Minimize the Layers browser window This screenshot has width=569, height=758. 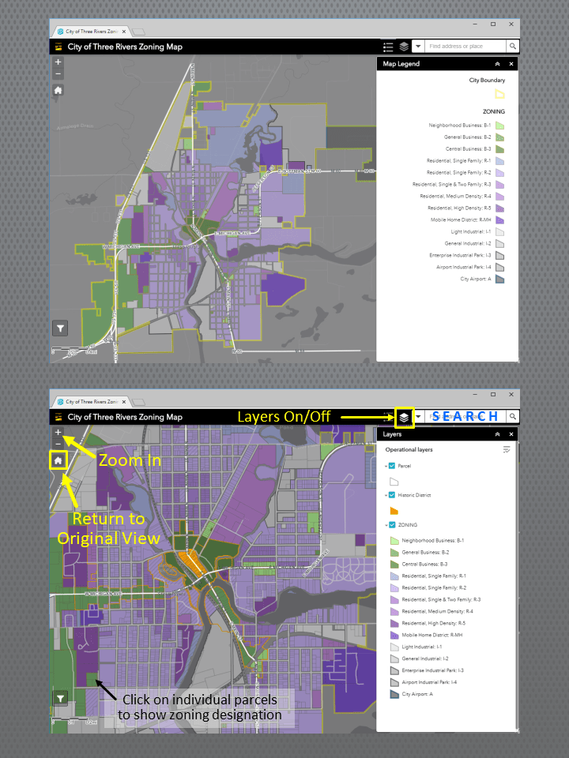point(475,394)
